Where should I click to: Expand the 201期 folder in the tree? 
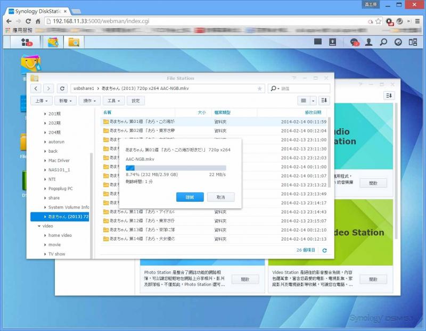coord(45,114)
